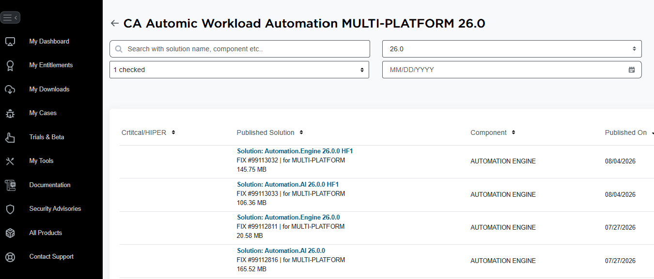Open Solution: Automation.AI 26.0.0 HF1 link

[288, 185]
